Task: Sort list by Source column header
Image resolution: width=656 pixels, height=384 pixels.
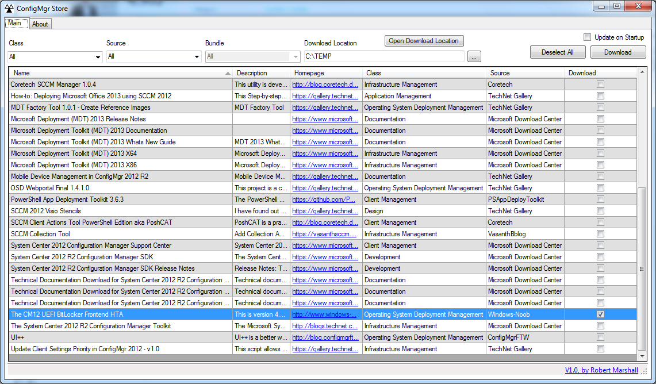Action: point(525,73)
